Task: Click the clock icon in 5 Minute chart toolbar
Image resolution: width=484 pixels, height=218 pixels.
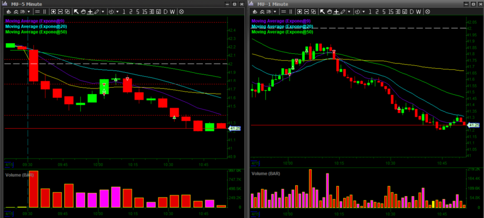Action: 111,11
